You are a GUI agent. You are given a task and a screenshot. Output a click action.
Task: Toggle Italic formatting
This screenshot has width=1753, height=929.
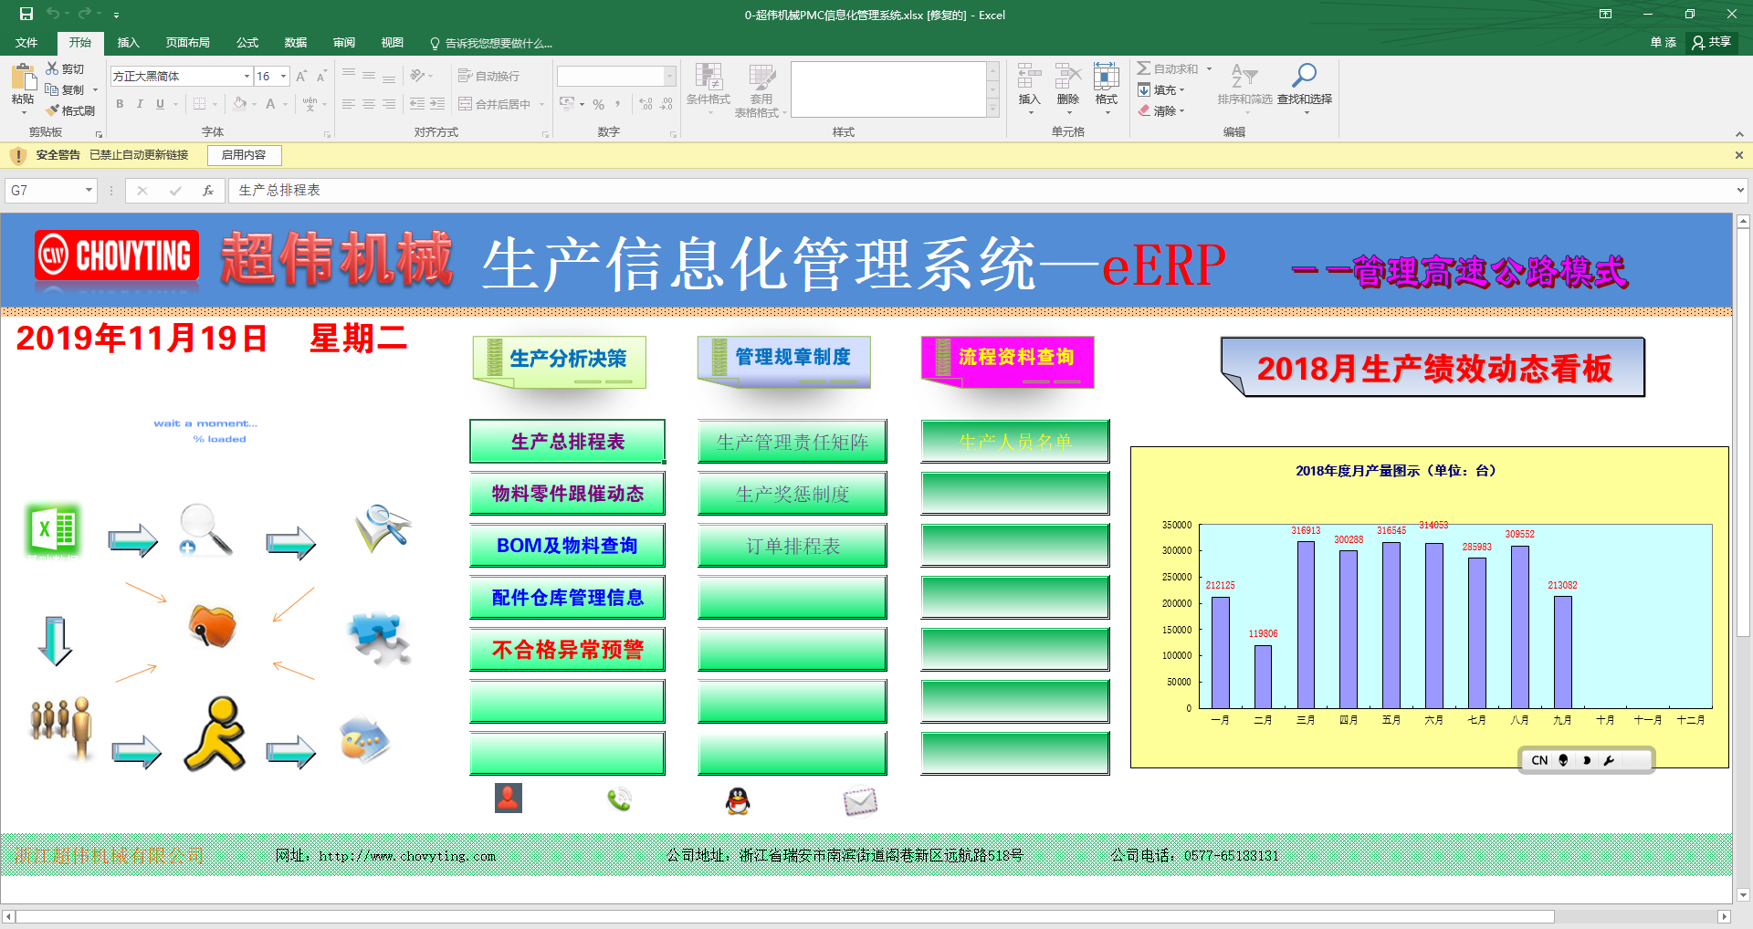coord(140,104)
